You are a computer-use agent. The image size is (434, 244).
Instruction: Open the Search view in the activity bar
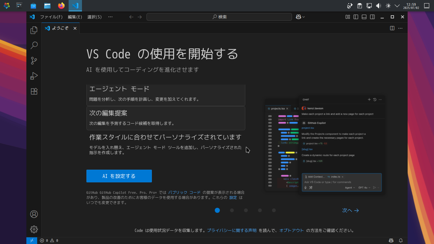click(x=34, y=45)
